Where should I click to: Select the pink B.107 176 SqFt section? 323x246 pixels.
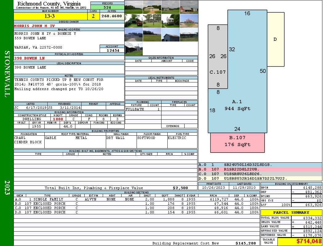click(x=237, y=143)
